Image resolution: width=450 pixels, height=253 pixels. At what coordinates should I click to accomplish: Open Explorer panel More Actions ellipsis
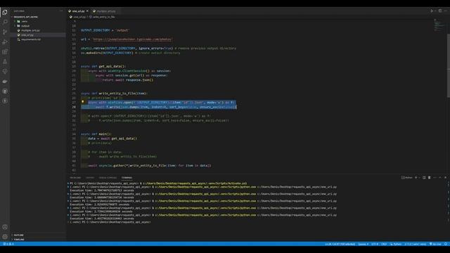click(x=61, y=11)
